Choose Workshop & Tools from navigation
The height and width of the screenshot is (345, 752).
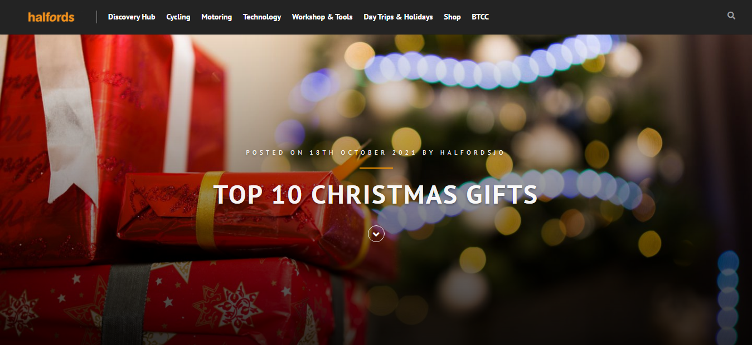(322, 17)
